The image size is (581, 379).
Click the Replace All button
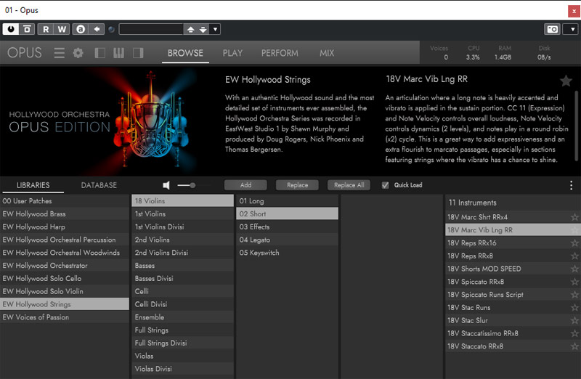click(x=349, y=185)
